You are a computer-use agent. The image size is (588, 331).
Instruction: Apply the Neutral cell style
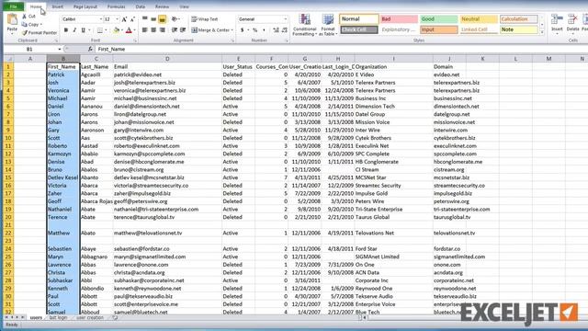tap(479, 18)
